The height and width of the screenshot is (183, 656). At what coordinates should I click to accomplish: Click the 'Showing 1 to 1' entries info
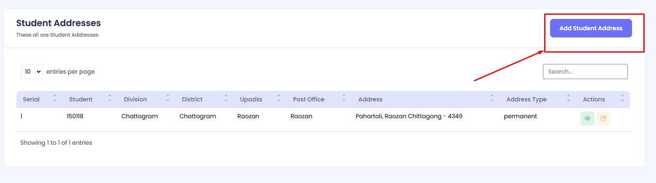point(56,143)
